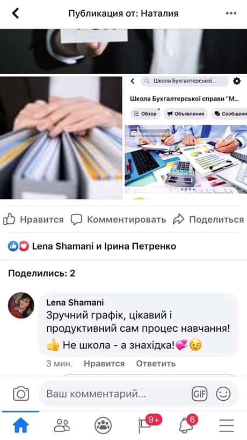Open the three-dots post options menu
Screen dimensions: 247x440
[x=231, y=13]
